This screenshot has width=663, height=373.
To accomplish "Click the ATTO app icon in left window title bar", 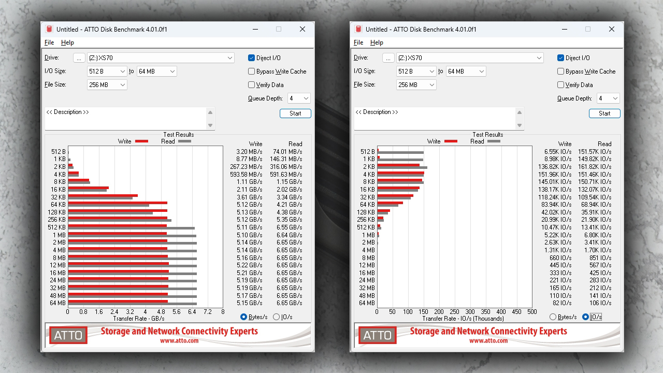I will pyautogui.click(x=49, y=30).
